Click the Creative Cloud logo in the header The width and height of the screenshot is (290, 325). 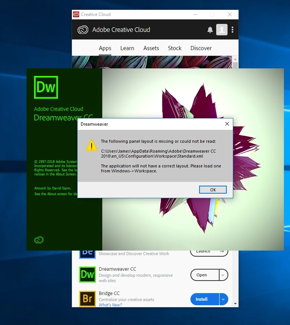tap(83, 30)
